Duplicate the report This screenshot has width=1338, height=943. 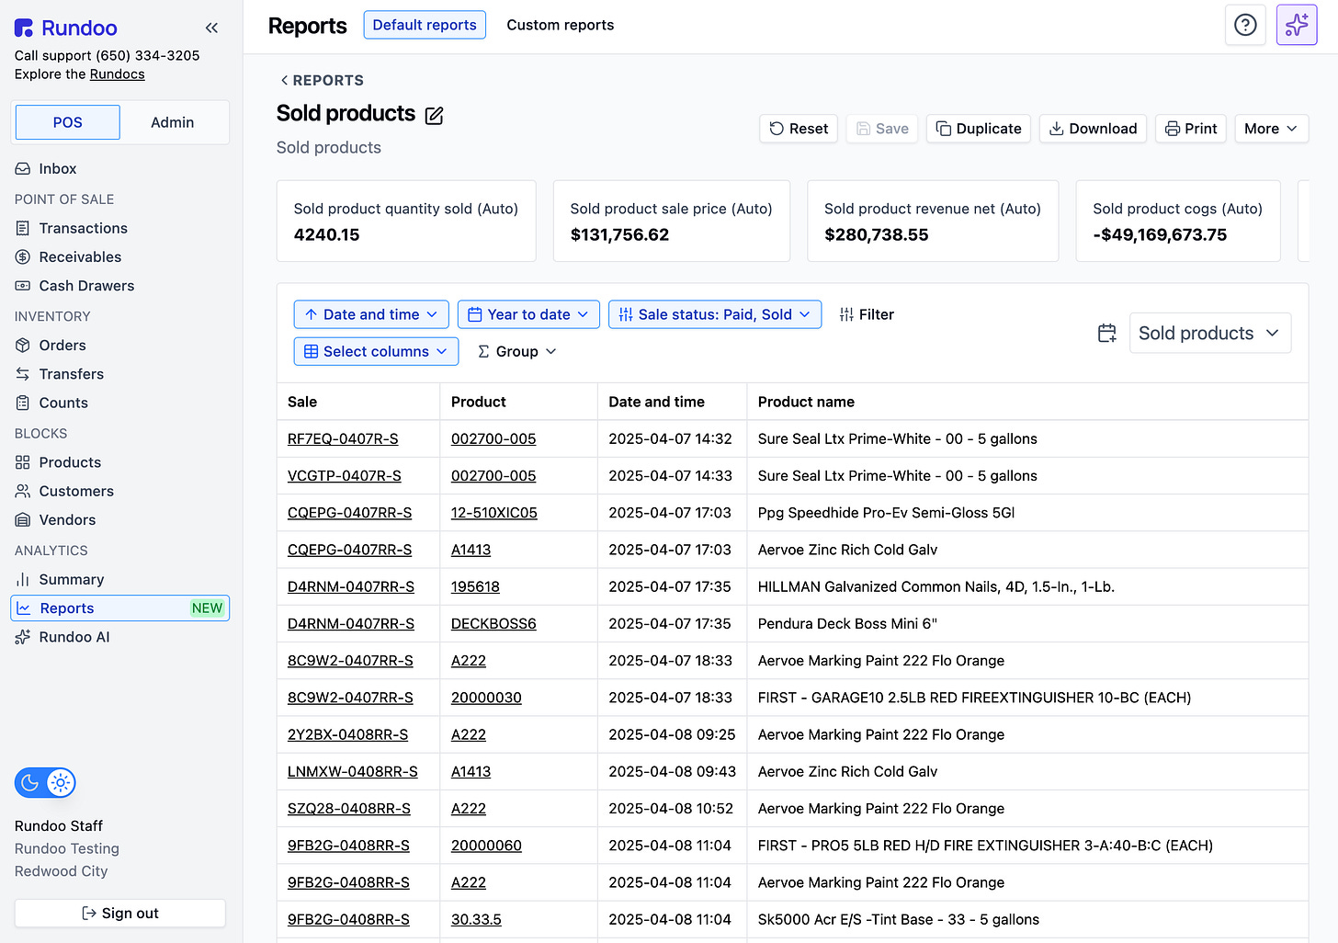[x=979, y=129]
